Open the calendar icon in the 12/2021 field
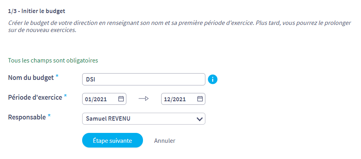 tap(200, 99)
